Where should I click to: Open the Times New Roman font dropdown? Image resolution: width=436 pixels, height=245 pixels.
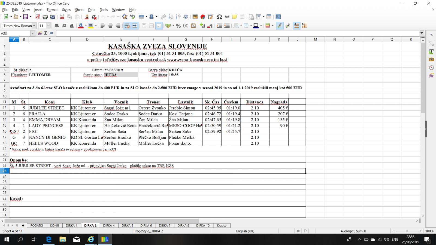click(x=34, y=26)
